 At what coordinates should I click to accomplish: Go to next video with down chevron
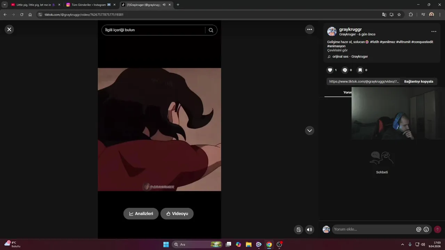click(x=309, y=131)
